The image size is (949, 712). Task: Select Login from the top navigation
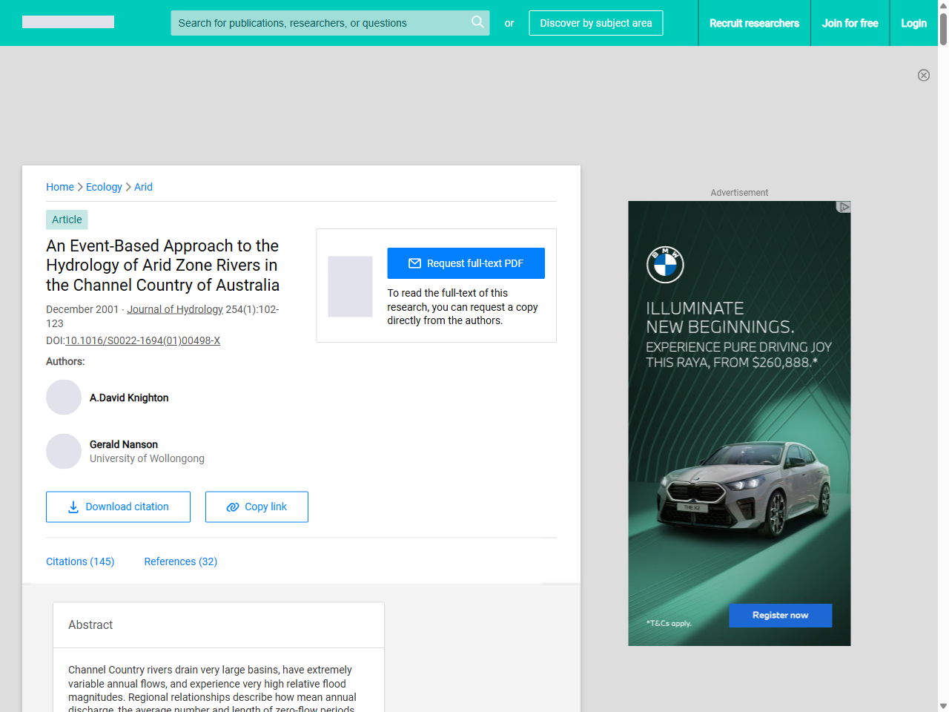913,23
